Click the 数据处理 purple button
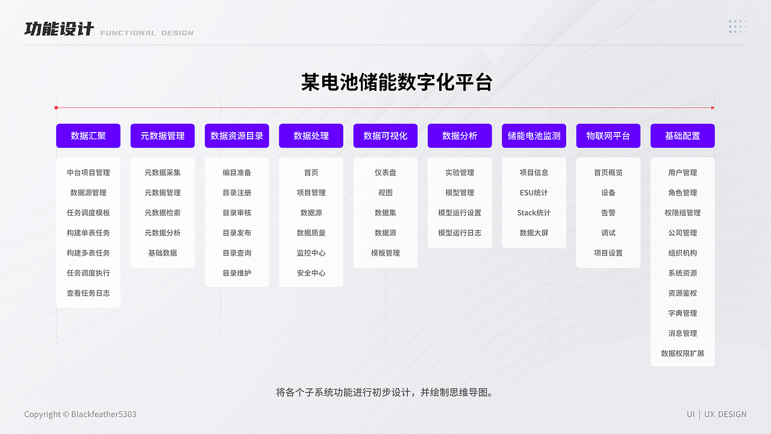The image size is (771, 434). click(x=311, y=136)
